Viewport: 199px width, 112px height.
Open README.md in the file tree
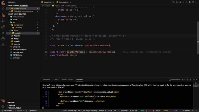pyautogui.click(x=17, y=55)
